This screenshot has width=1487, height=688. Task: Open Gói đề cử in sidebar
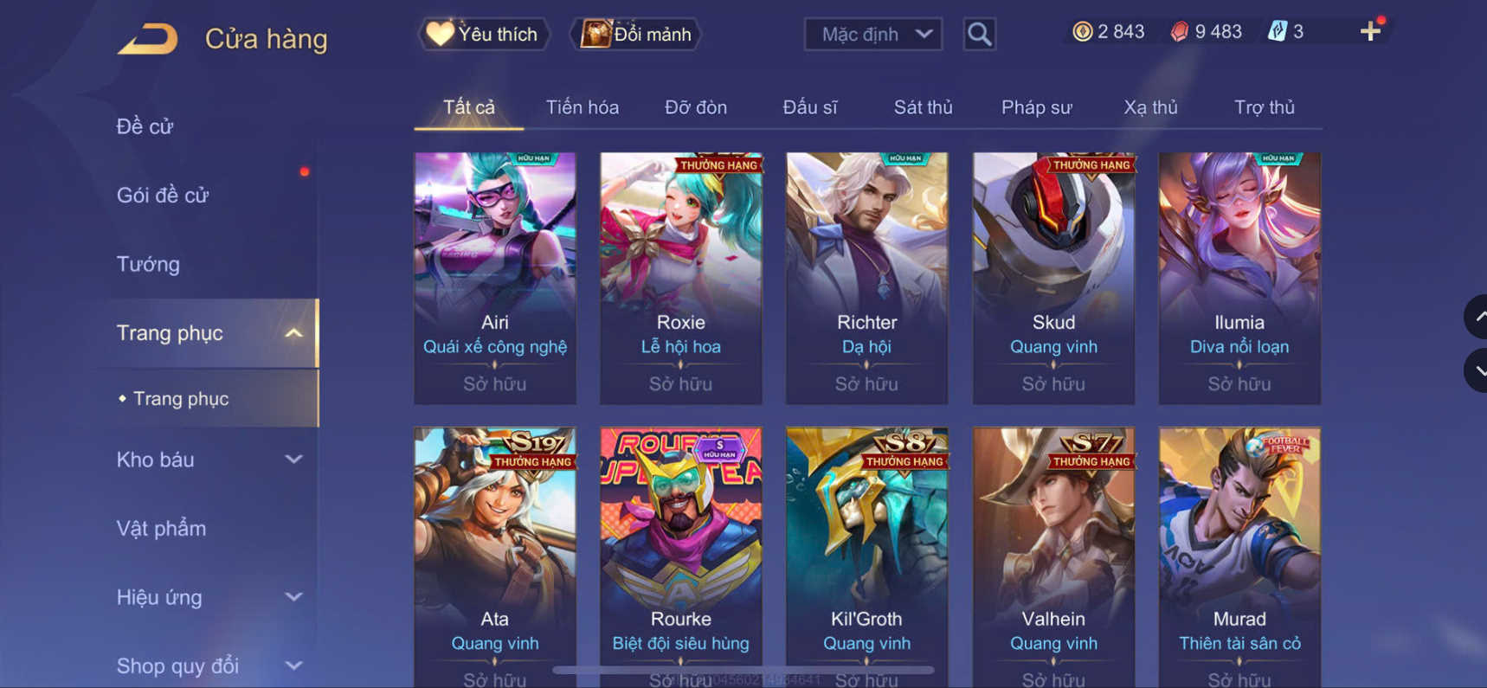click(x=163, y=196)
